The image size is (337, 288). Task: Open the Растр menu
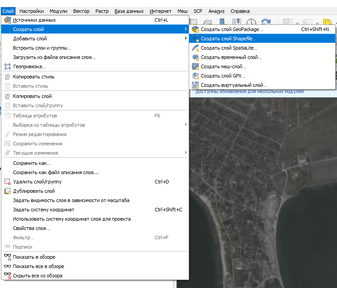coord(102,11)
